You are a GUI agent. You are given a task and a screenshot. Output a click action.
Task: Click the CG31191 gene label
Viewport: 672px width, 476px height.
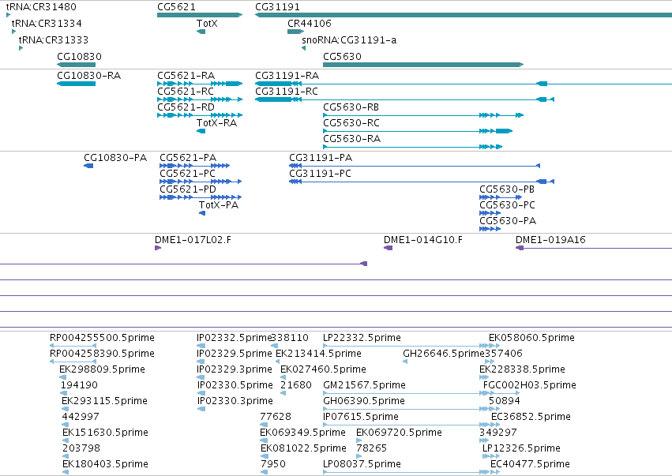[x=277, y=7]
